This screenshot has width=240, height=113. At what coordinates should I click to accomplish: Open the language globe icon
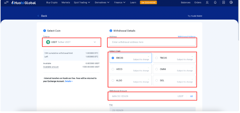pos(231,3)
